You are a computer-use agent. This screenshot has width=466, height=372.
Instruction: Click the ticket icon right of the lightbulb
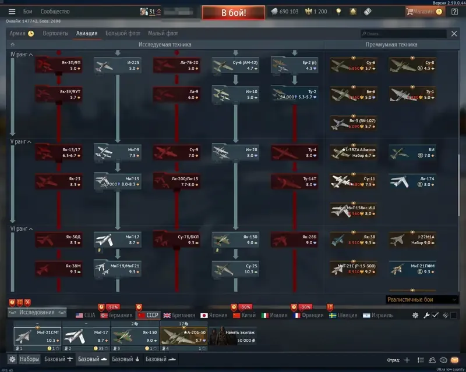(x=368, y=12)
